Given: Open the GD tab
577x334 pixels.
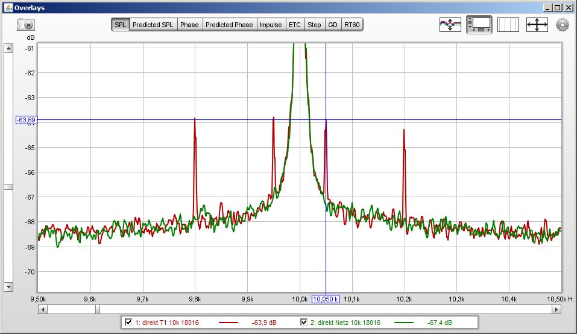Looking at the screenshot, I should pyautogui.click(x=333, y=25).
